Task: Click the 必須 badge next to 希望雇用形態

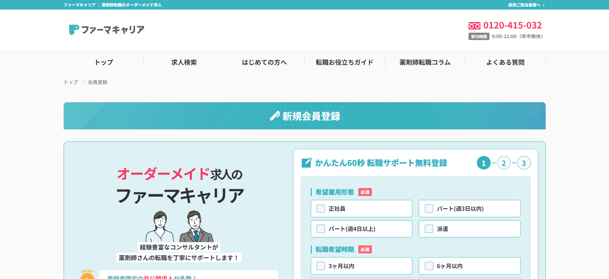Action: click(365, 192)
